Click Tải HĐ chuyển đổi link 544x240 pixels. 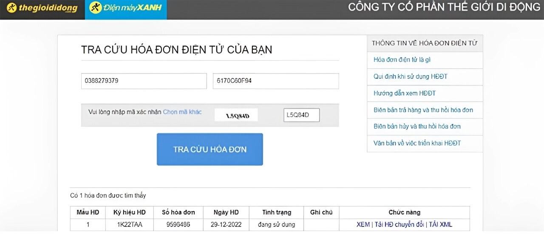(399, 224)
